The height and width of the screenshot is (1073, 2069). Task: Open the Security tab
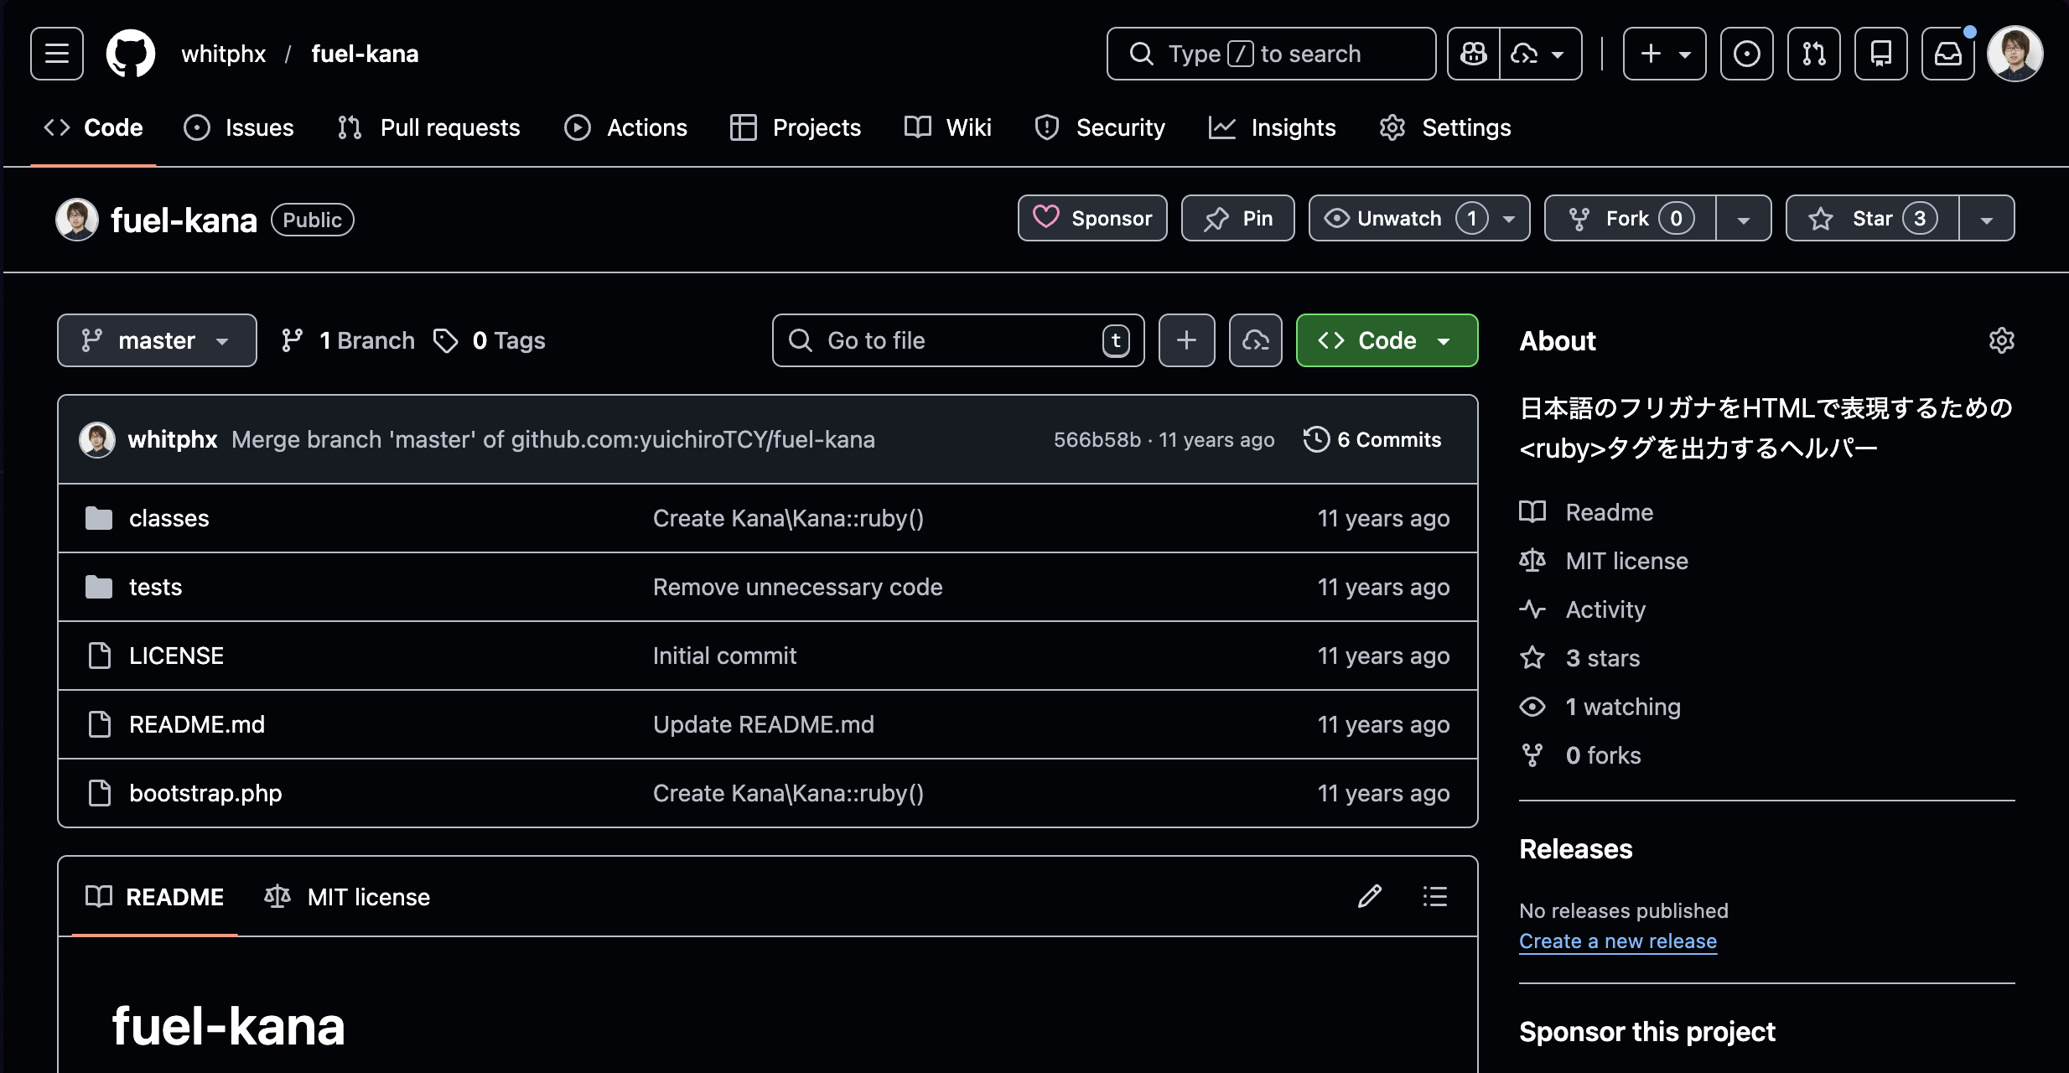tap(1100, 127)
